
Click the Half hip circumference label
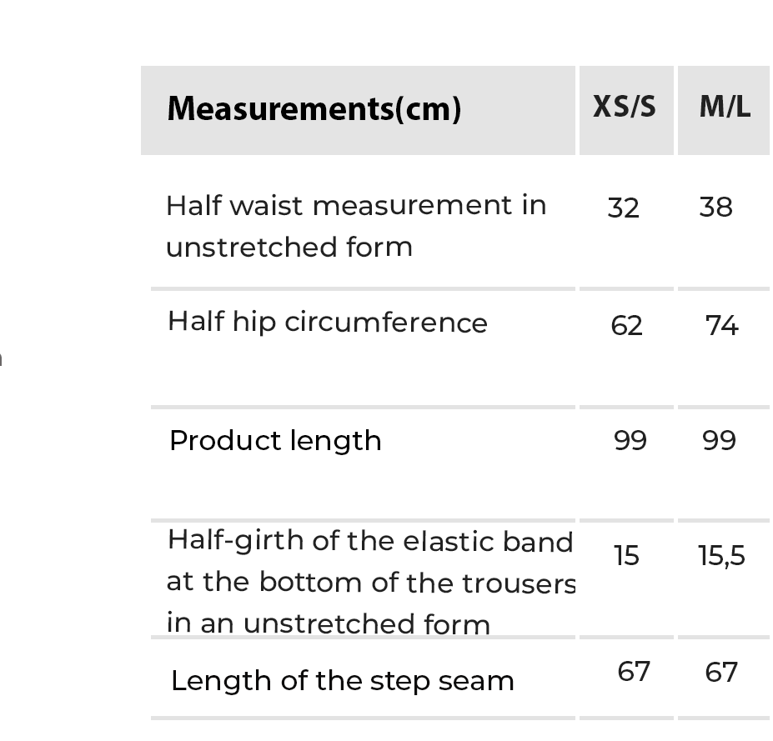(327, 323)
